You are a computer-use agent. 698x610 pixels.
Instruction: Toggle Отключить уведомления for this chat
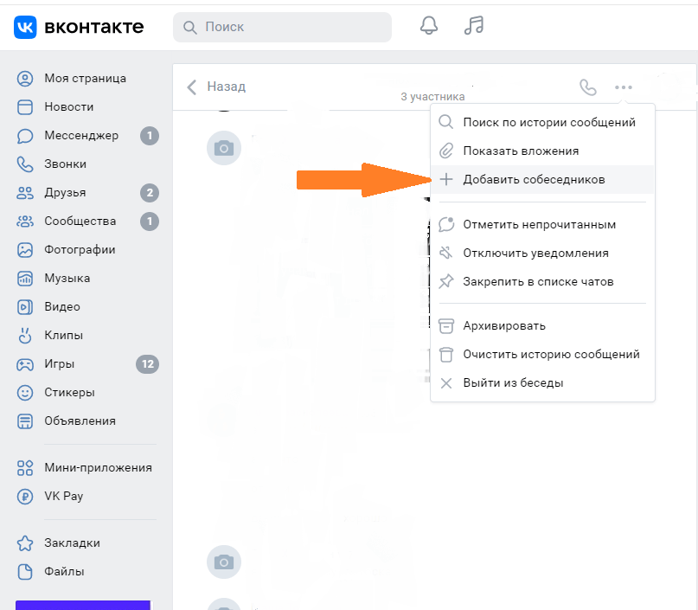point(535,253)
